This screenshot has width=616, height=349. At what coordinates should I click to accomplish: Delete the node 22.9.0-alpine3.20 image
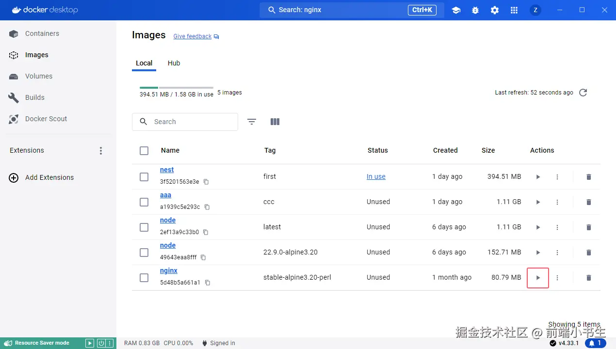[x=589, y=253]
